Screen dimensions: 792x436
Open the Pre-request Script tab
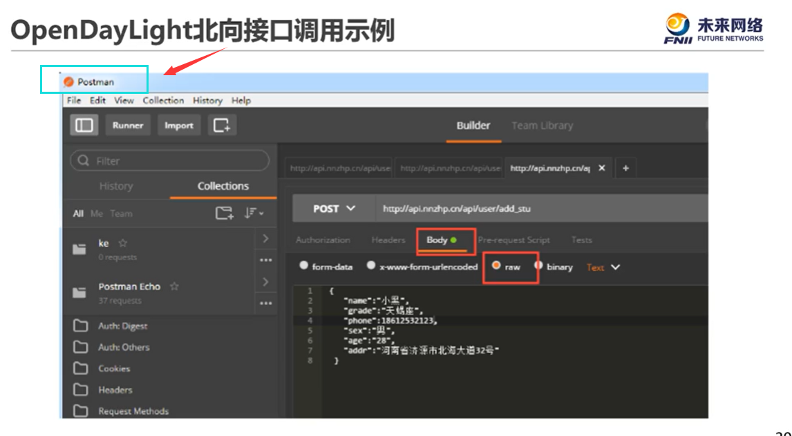click(x=513, y=240)
